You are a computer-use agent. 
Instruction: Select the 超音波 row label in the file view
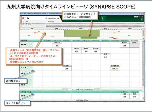[x=23, y=96]
